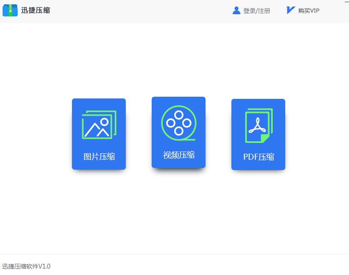
Task: Open the PDF压缩 compression card
Action: [x=258, y=135]
